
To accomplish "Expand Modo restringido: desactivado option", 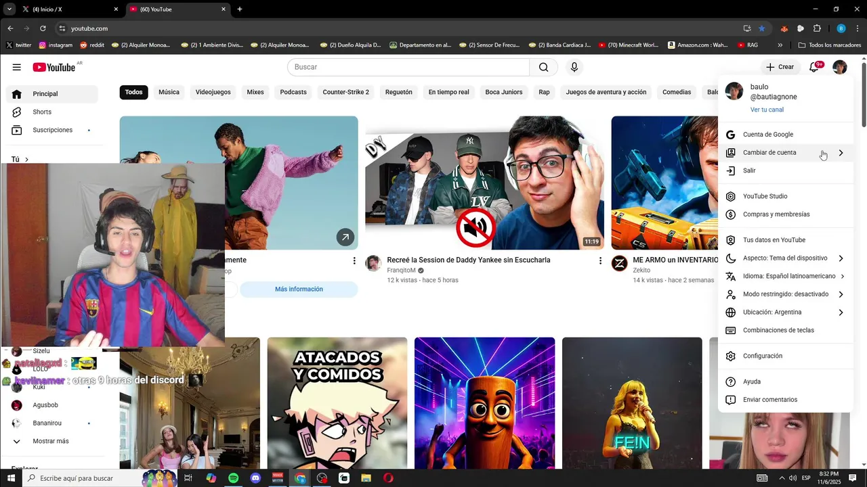I will 785,294.
